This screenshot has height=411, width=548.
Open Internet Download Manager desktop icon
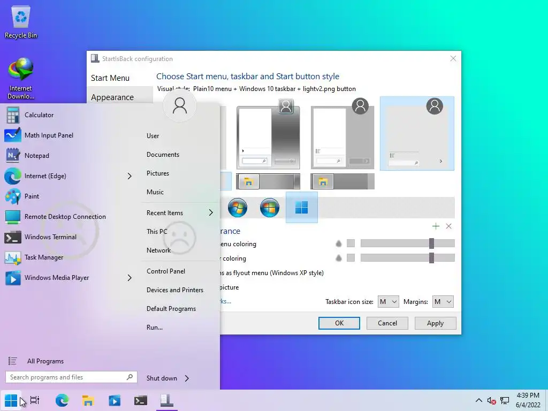tap(20, 79)
